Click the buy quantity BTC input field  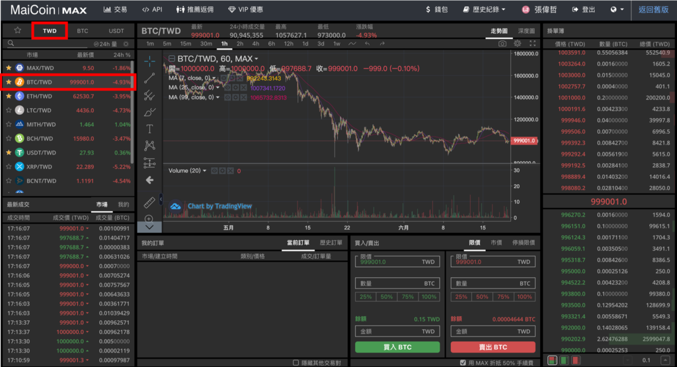(397, 283)
